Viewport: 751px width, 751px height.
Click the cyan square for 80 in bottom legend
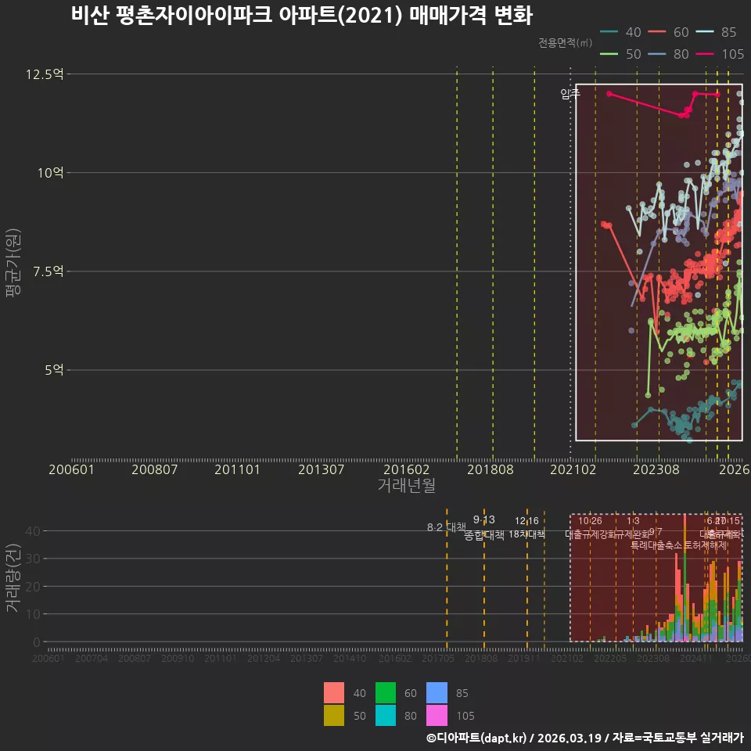coord(386,715)
